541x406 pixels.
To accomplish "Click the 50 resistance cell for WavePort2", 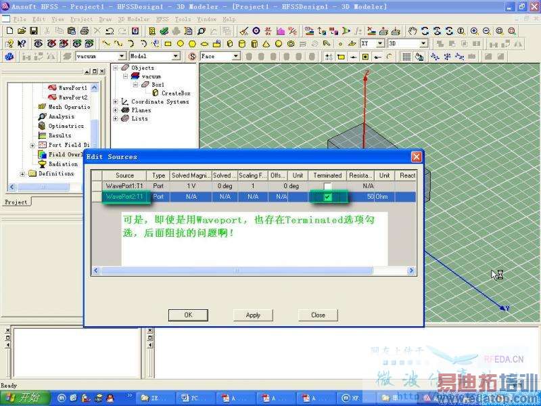I will pos(360,197).
